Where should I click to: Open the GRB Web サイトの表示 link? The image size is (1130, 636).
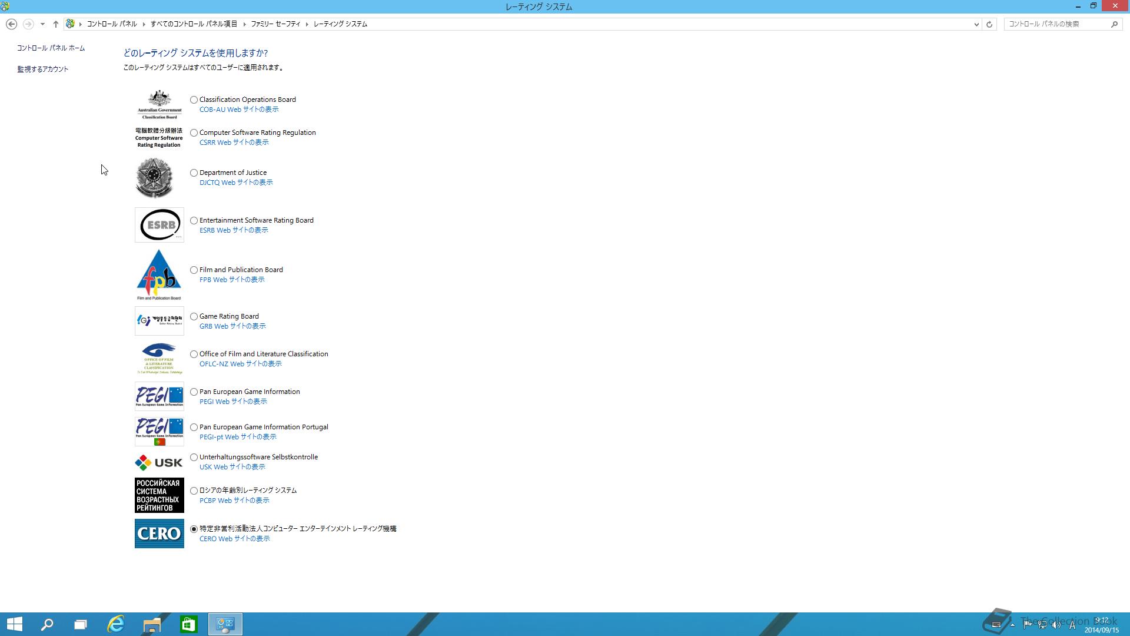click(232, 326)
